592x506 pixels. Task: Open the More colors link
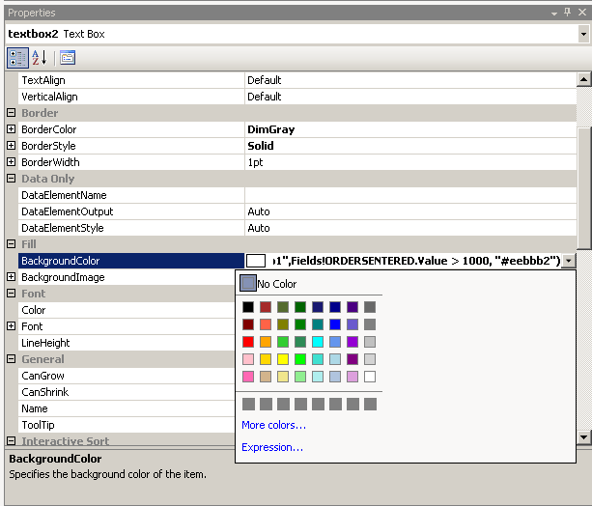[274, 425]
